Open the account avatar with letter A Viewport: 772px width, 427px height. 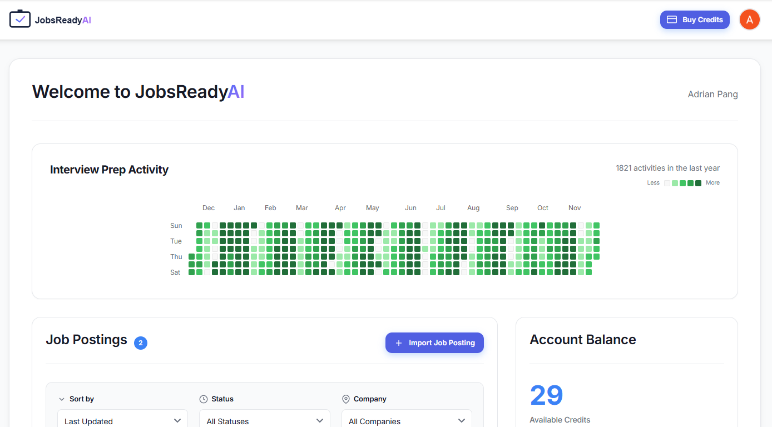coord(749,19)
